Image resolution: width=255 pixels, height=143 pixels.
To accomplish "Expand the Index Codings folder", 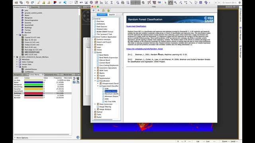I will (x=17, y=62).
